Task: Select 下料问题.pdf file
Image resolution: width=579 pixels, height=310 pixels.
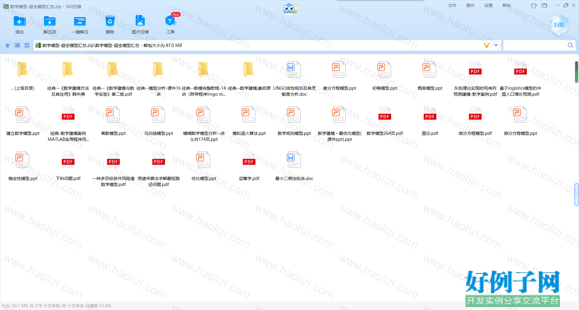Action: coord(68,166)
